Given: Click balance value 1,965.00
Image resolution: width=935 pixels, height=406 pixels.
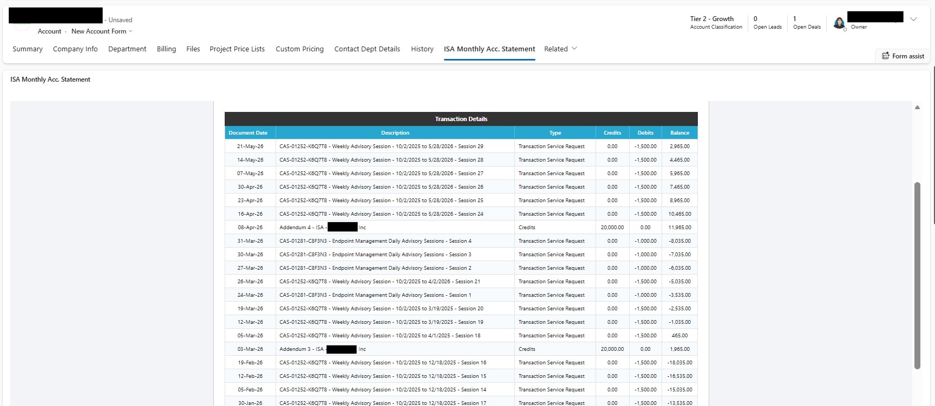Looking at the screenshot, I should [x=679, y=349].
